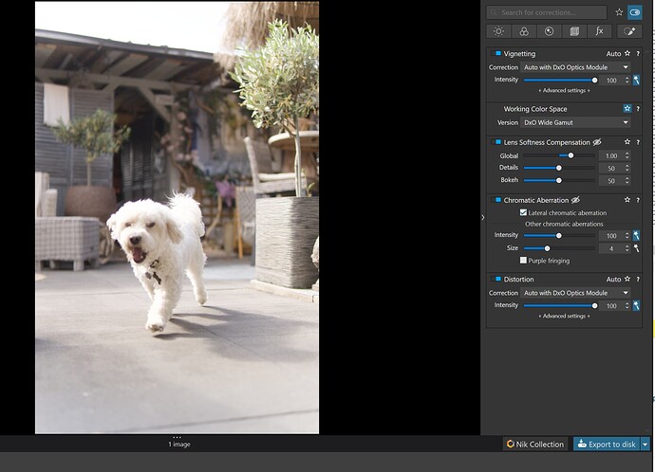The height and width of the screenshot is (472, 655).
Task: Click the favorites star next to the search field
Action: click(x=619, y=12)
